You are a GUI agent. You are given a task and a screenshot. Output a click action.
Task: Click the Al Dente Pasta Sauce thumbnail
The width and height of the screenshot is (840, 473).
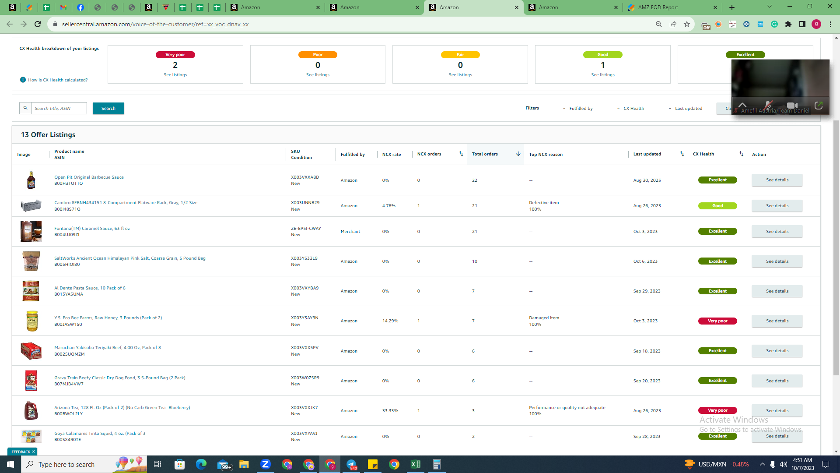pyautogui.click(x=31, y=291)
